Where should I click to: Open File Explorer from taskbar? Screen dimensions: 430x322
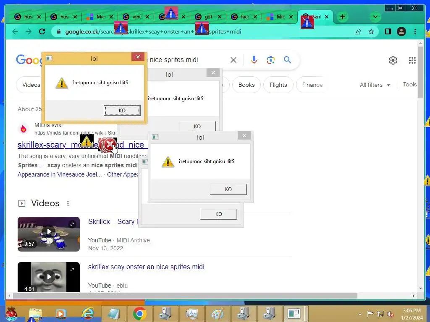tap(35, 314)
